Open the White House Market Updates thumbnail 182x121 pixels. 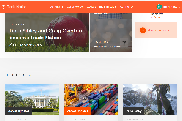click(32, 100)
